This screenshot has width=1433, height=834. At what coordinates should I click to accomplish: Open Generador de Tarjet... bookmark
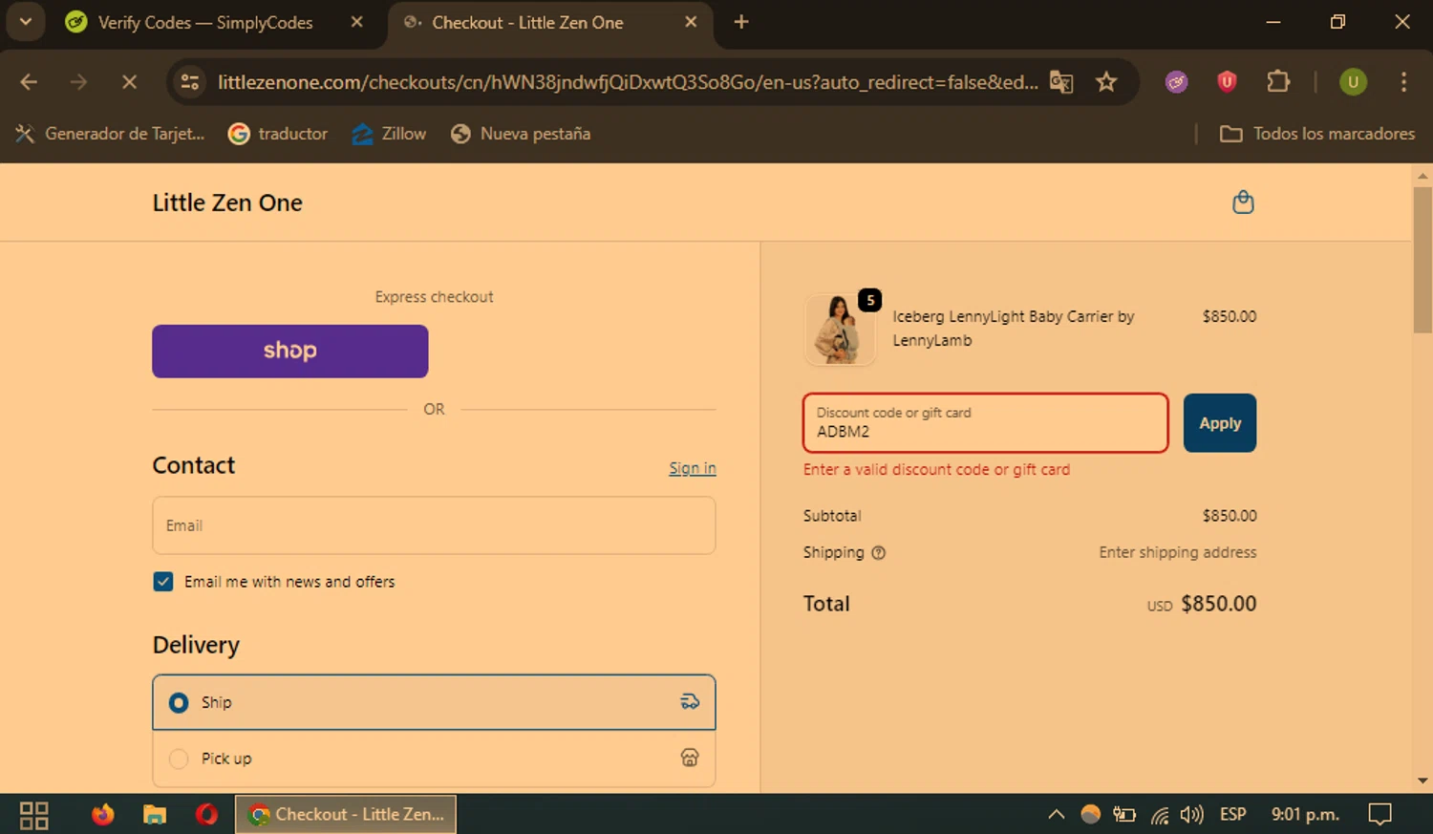[x=111, y=134]
